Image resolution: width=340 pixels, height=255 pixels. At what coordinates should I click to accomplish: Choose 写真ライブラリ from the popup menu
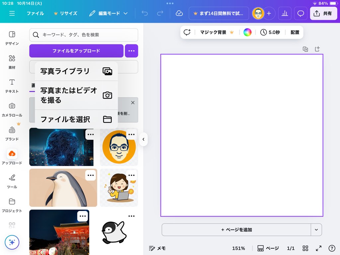coord(76,71)
